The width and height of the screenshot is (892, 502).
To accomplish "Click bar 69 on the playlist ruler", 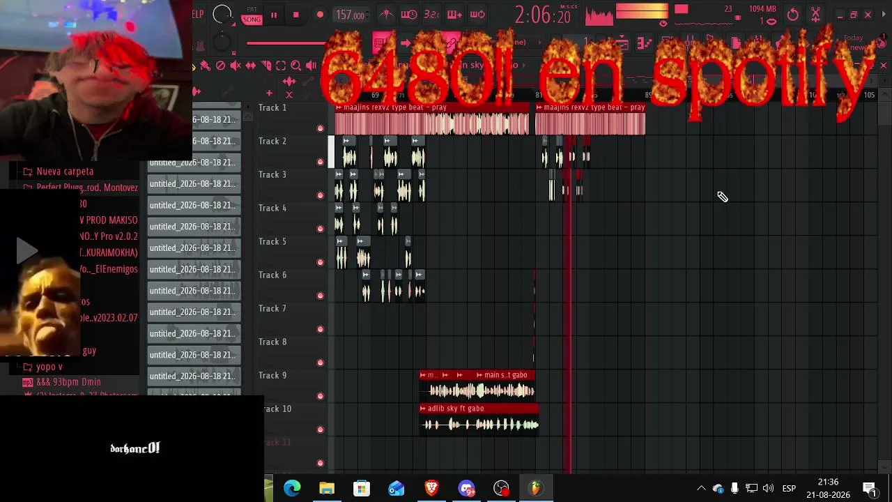I will point(375,95).
